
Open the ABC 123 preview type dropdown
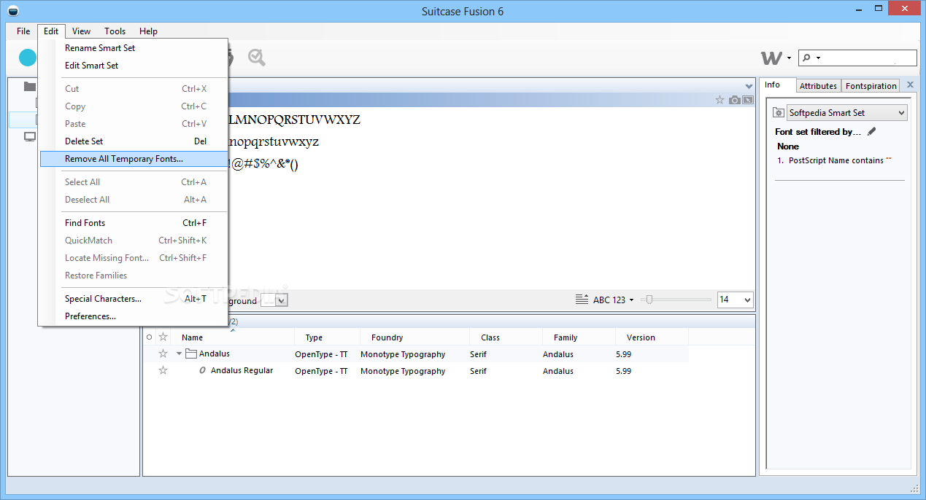click(613, 300)
